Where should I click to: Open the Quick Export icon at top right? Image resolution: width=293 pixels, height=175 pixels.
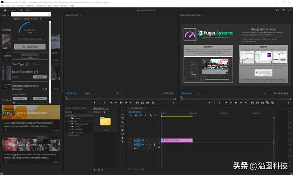pos(283,10)
